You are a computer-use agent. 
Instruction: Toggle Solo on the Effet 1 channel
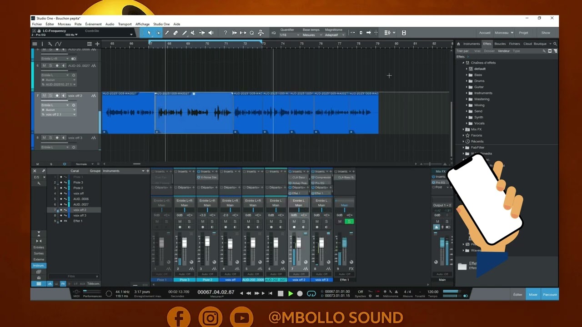coord(349,222)
